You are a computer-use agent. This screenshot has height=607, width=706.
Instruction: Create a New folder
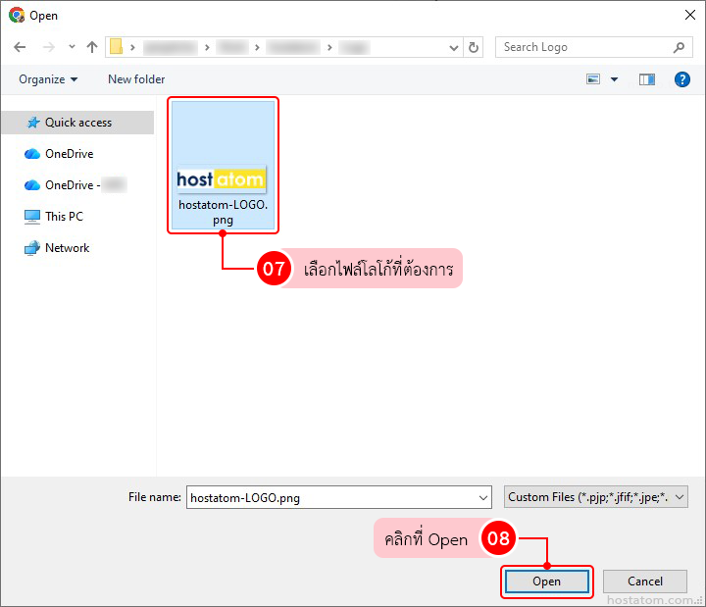(136, 79)
